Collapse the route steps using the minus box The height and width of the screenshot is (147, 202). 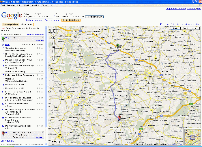click(x=3, y=45)
